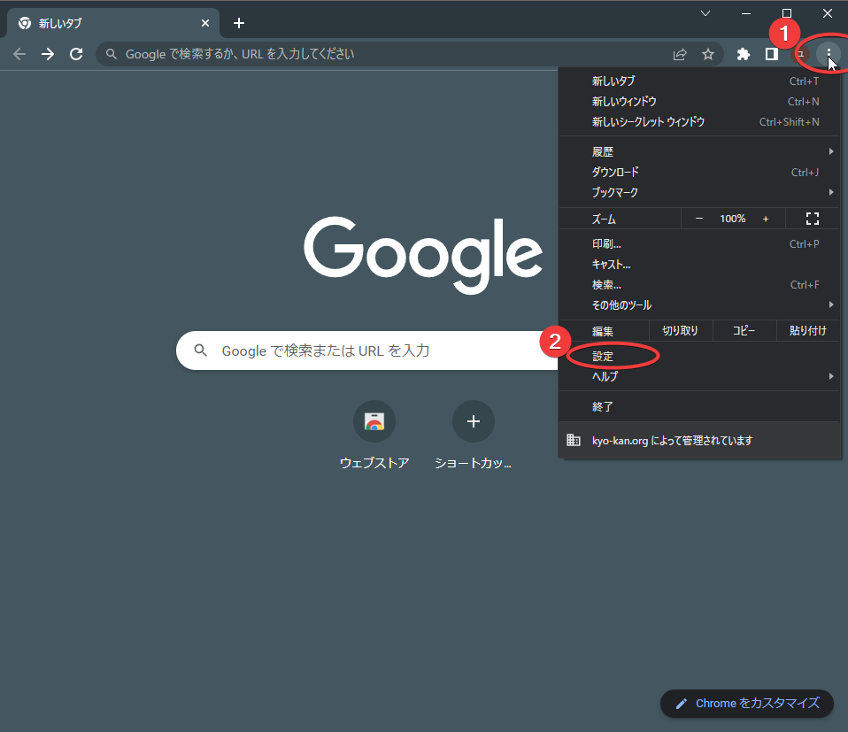This screenshot has height=732, width=848.
Task: Click the magnifier icon in Google search box
Action: click(201, 351)
